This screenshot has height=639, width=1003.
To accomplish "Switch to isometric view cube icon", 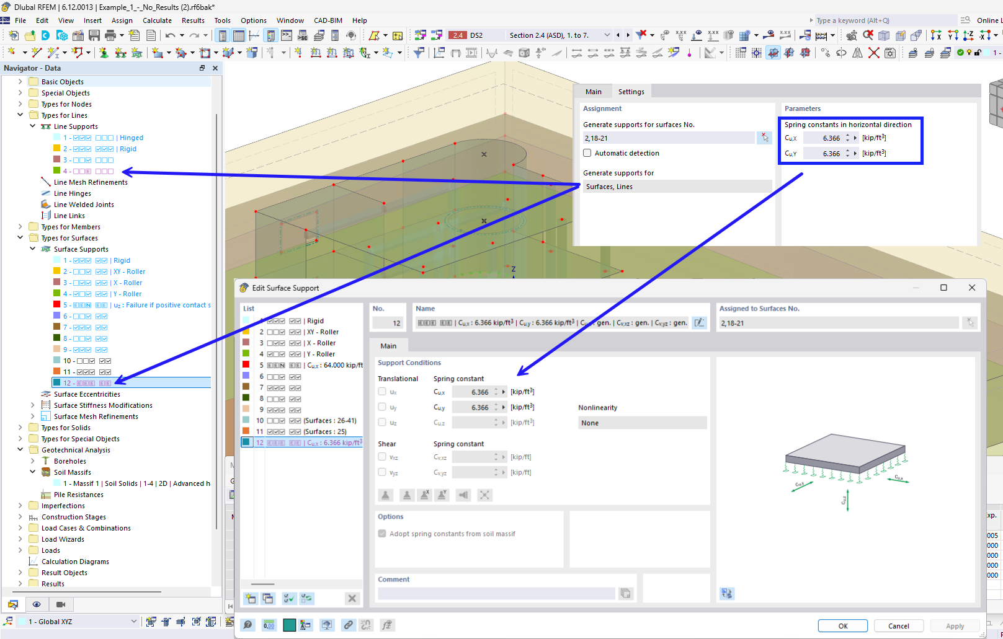I will tap(885, 35).
